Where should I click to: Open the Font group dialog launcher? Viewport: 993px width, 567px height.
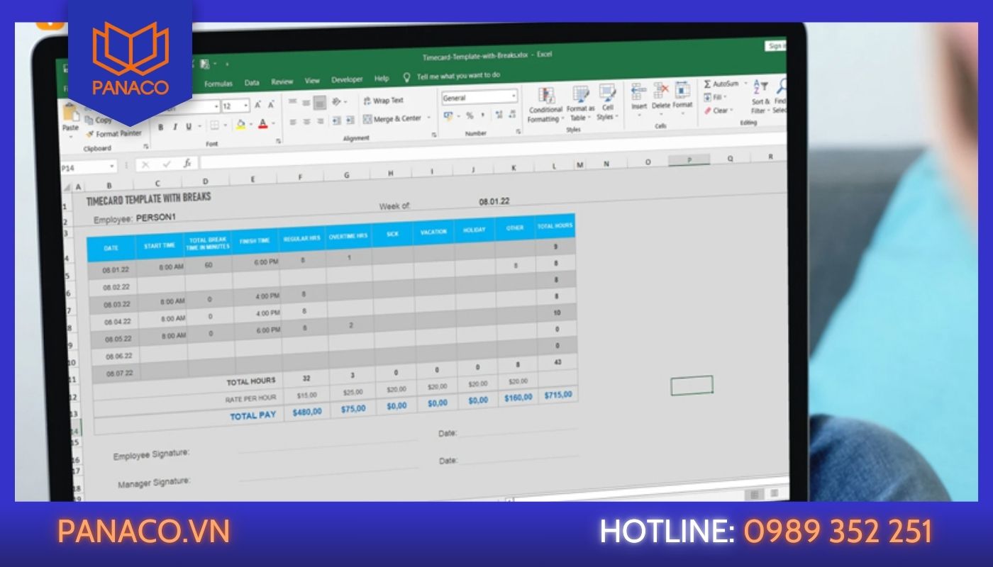[278, 141]
